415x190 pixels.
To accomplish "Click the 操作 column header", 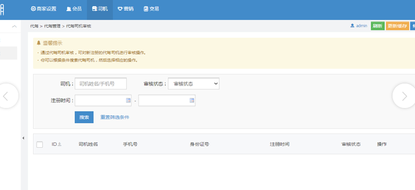I will click(x=382, y=144).
